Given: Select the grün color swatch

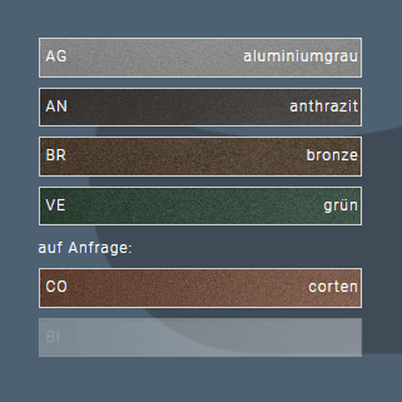Looking at the screenshot, I should coord(200,206).
